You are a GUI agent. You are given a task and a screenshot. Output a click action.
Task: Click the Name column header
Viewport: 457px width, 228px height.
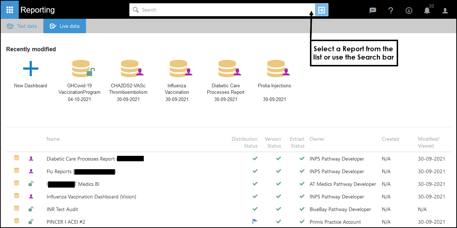(53, 139)
